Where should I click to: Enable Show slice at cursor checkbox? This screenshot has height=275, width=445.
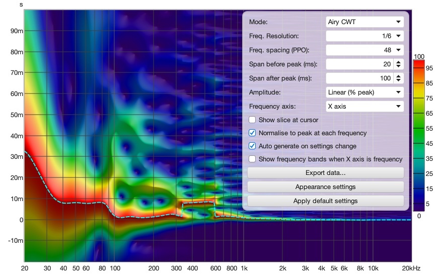point(252,120)
